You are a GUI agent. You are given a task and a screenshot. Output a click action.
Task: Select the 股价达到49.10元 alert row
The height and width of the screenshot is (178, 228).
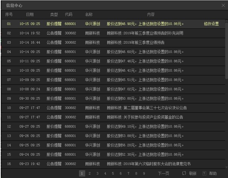(x=113, y=126)
